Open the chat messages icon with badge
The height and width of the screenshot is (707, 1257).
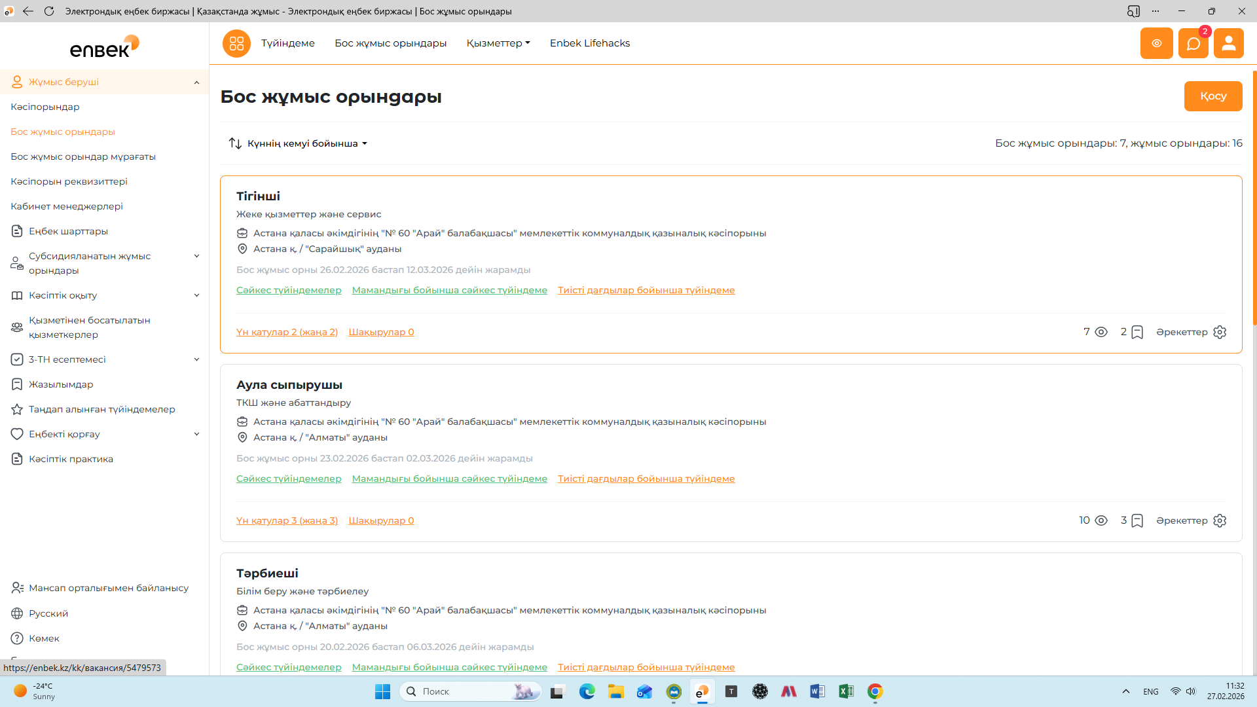coord(1193,44)
